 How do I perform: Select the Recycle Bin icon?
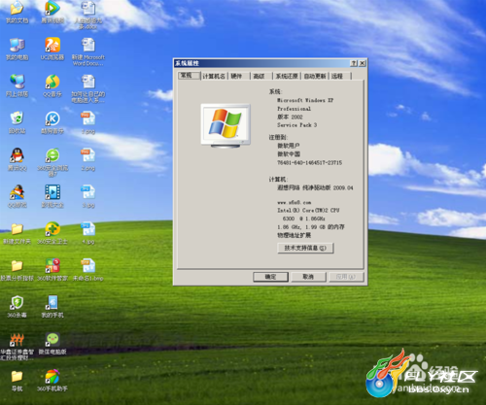tap(17, 118)
